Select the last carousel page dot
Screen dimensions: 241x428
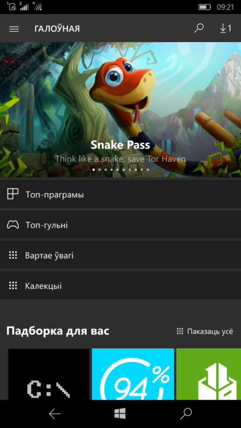pyautogui.click(x=148, y=170)
